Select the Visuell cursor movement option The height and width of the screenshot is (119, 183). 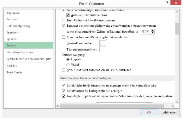click(x=68, y=65)
